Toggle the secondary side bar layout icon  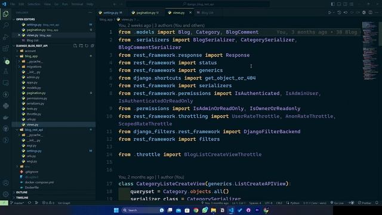(x=345, y=4)
